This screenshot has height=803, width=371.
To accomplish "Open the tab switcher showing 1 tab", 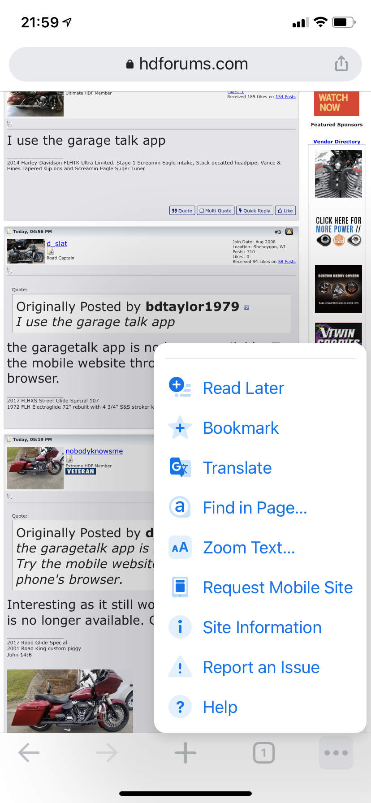I will click(264, 753).
